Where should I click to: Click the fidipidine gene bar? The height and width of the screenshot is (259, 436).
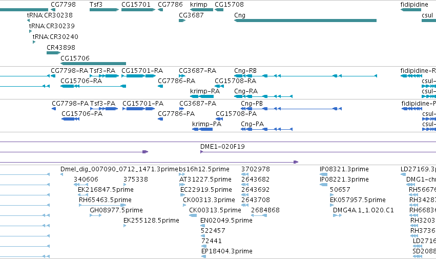click(411, 10)
